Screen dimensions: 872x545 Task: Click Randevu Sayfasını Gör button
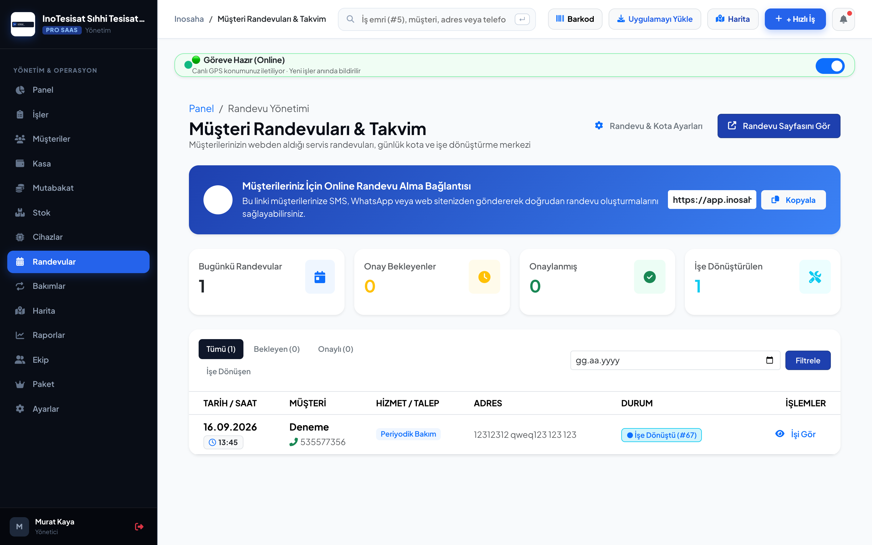(x=779, y=126)
